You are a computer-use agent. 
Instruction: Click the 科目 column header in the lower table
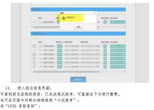[x=40, y=42]
